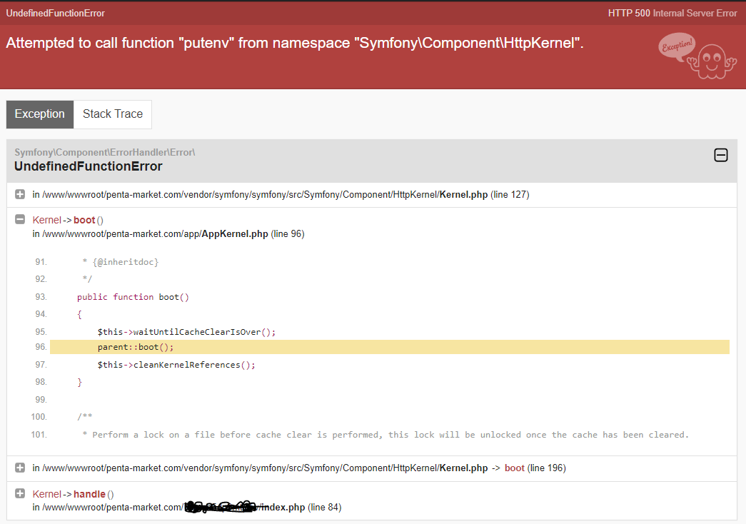Image resolution: width=746 pixels, height=524 pixels.
Task: Collapse the UndefinedFunctionError exception block
Action: coord(721,155)
